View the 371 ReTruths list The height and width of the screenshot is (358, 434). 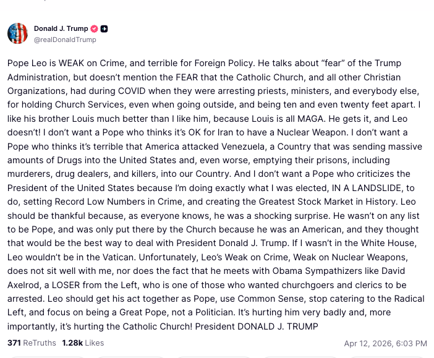(x=32, y=343)
